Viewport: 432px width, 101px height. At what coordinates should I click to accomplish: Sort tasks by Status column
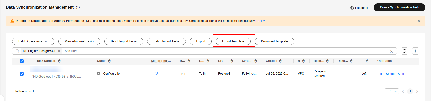point(109,61)
